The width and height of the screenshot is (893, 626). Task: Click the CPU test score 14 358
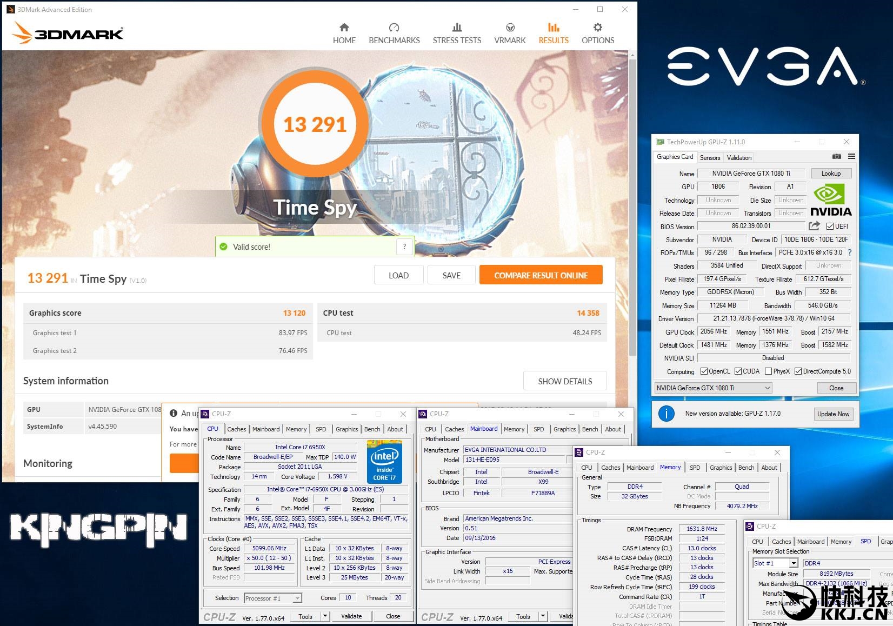(x=588, y=313)
